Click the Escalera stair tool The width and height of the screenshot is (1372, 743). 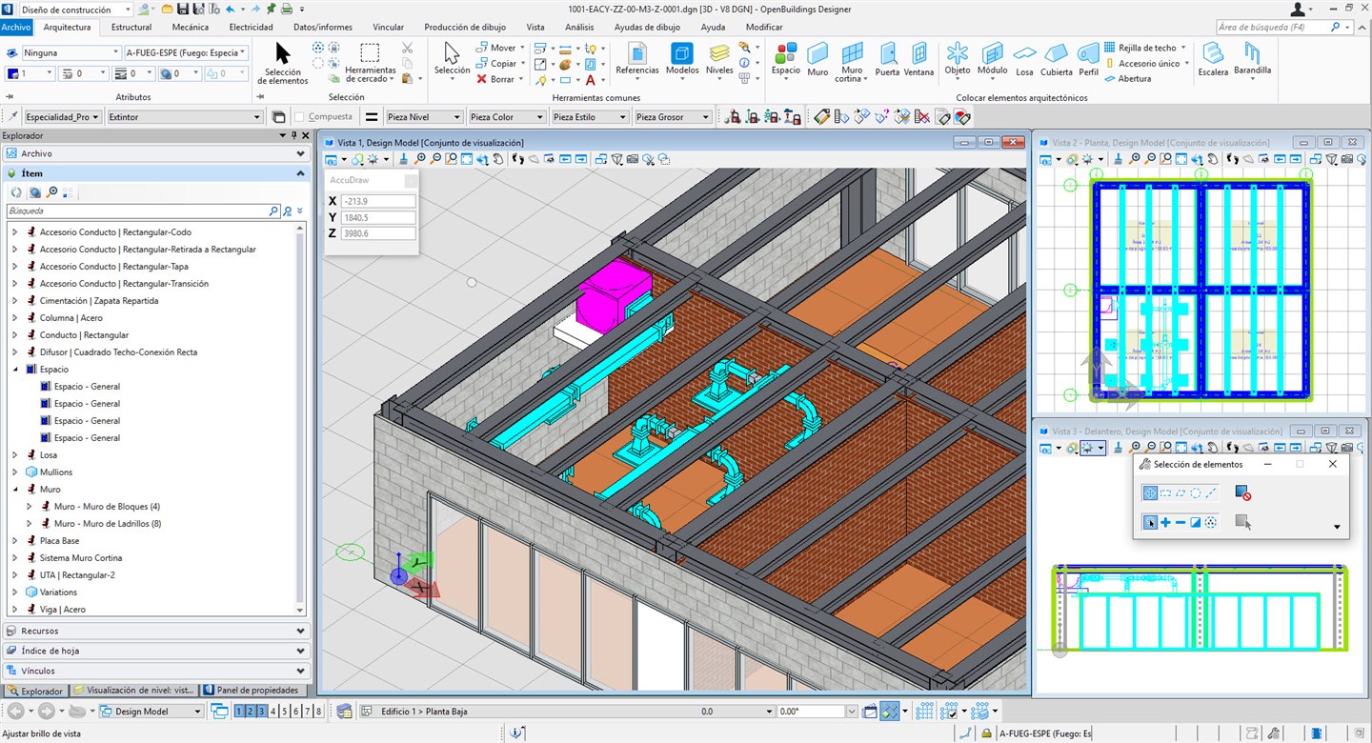1213,59
